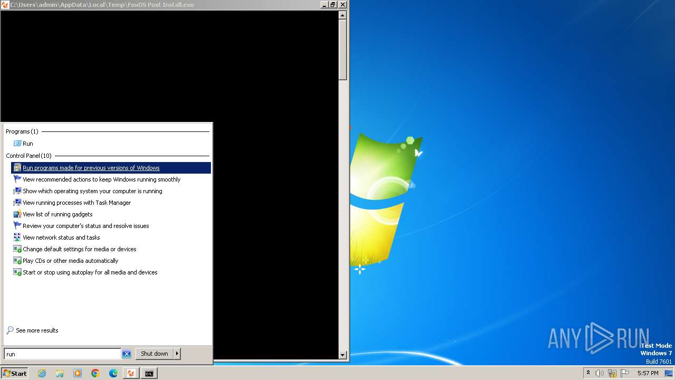Minimize the FoxOS console window
This screenshot has height=380, width=675.
tap(324, 5)
